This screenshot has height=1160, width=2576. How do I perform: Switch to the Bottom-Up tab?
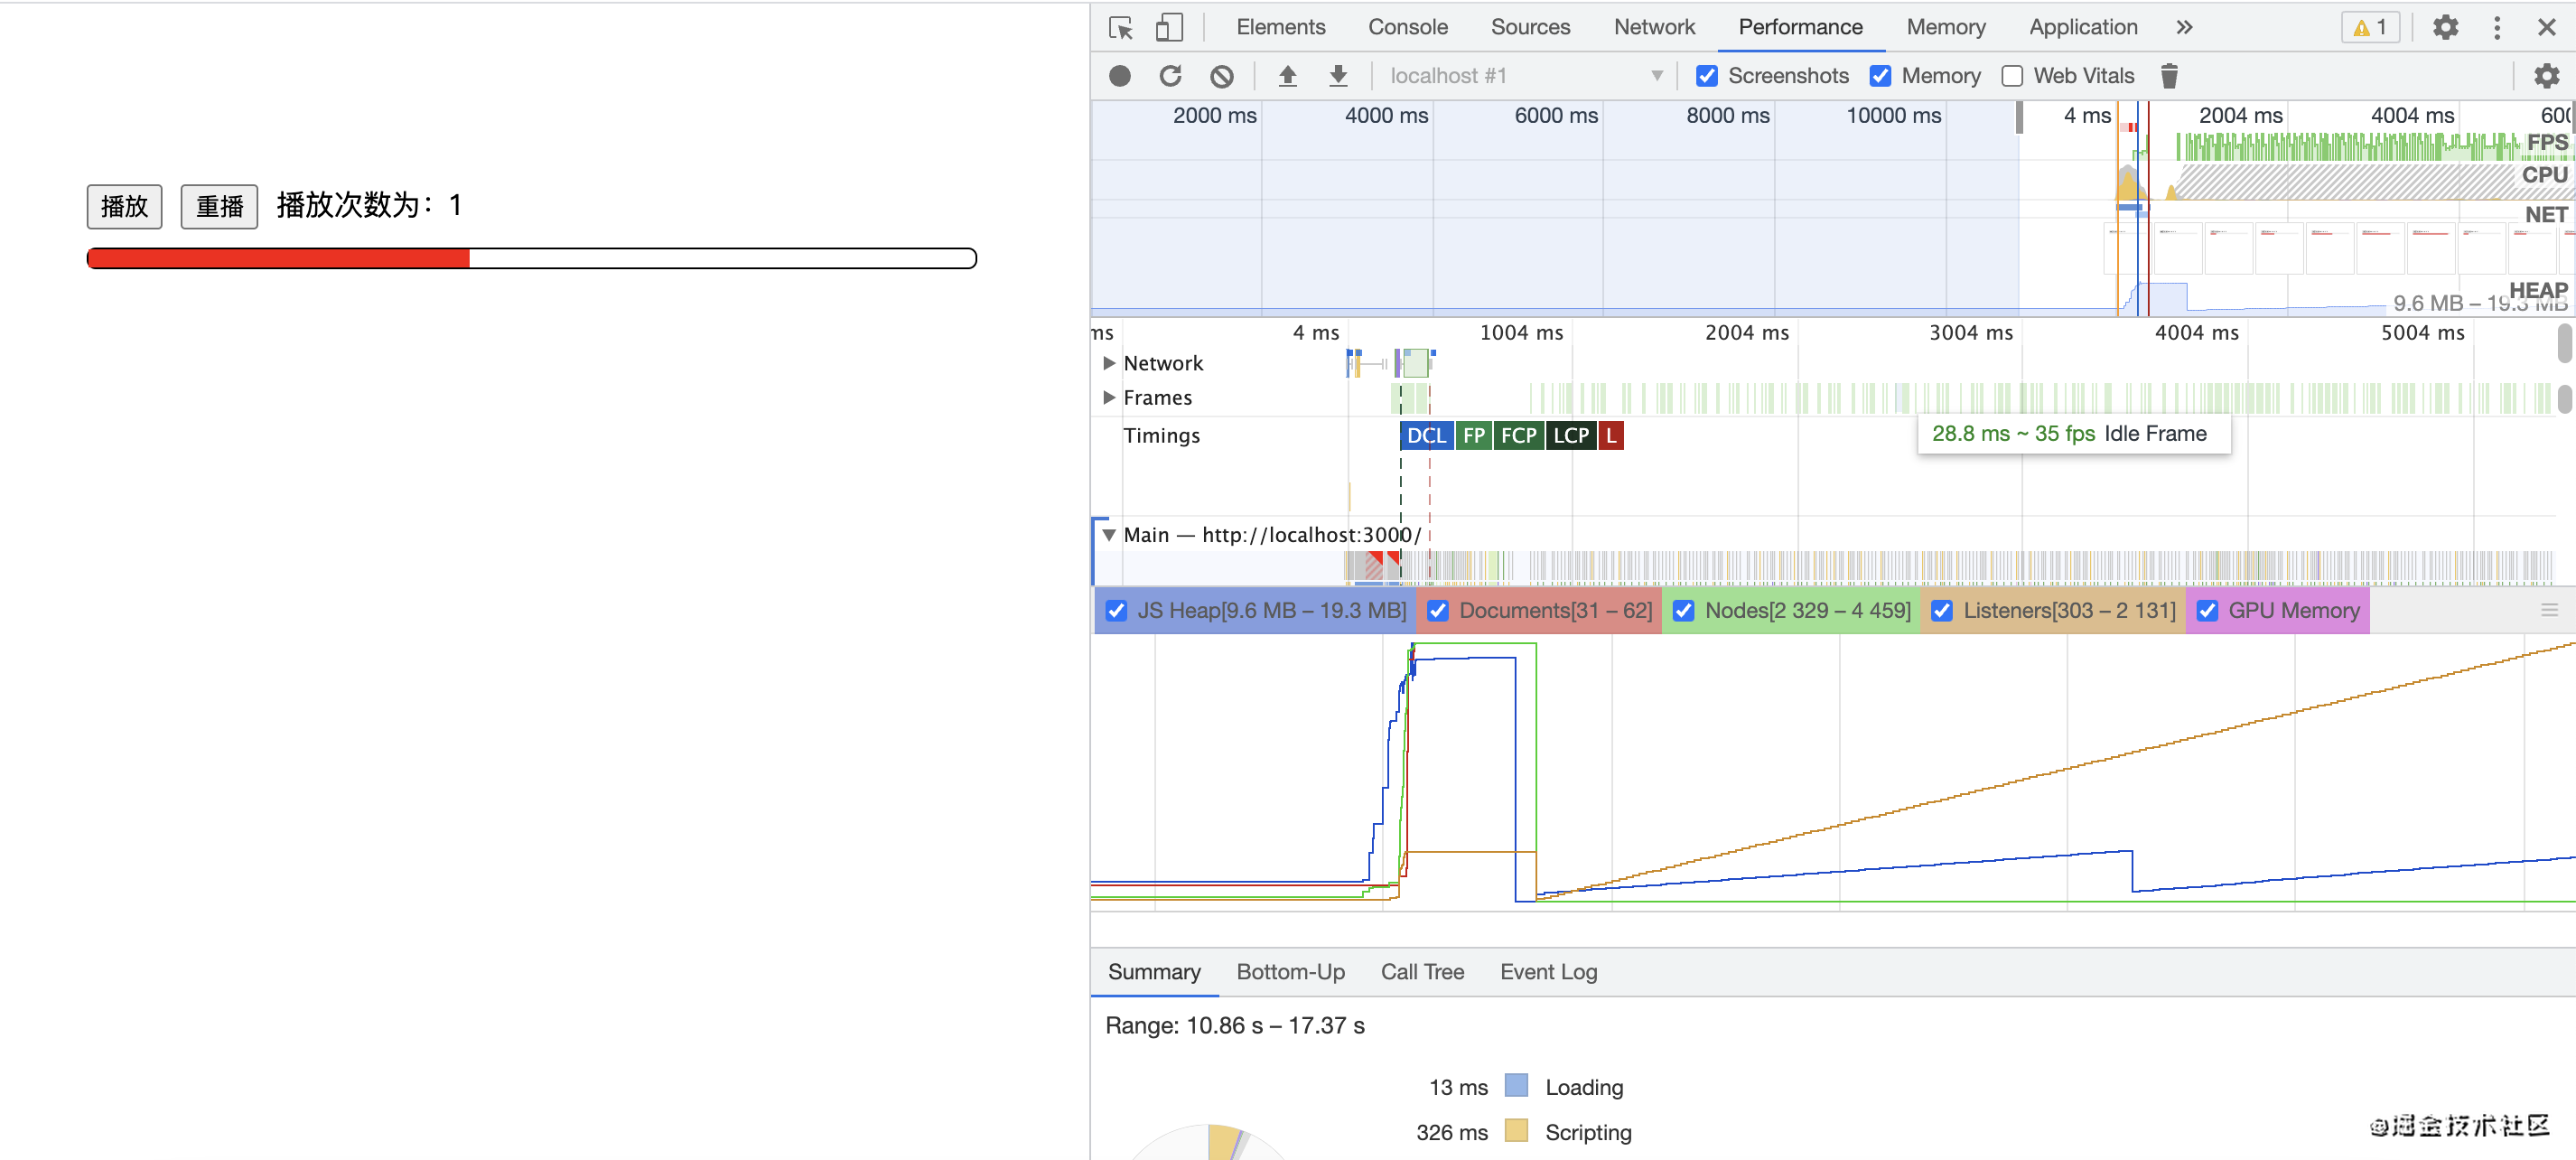coord(1290,971)
